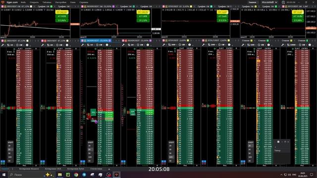Open Telegram from the taskbar
Viewport: 317px width, 178px height.
84,175
